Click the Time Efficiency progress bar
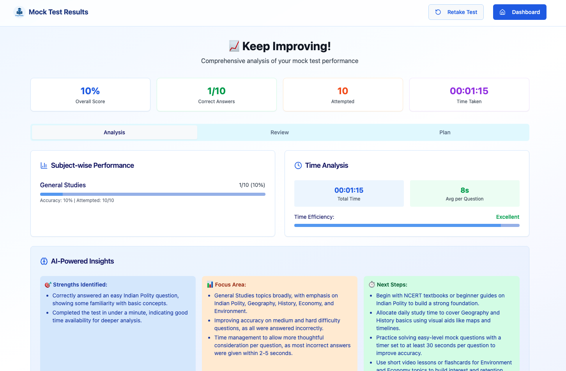 pyautogui.click(x=407, y=225)
